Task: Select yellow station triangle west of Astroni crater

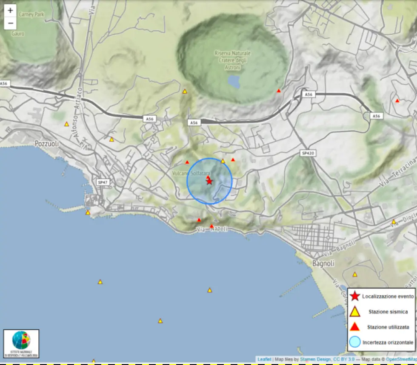Action: click(185, 91)
